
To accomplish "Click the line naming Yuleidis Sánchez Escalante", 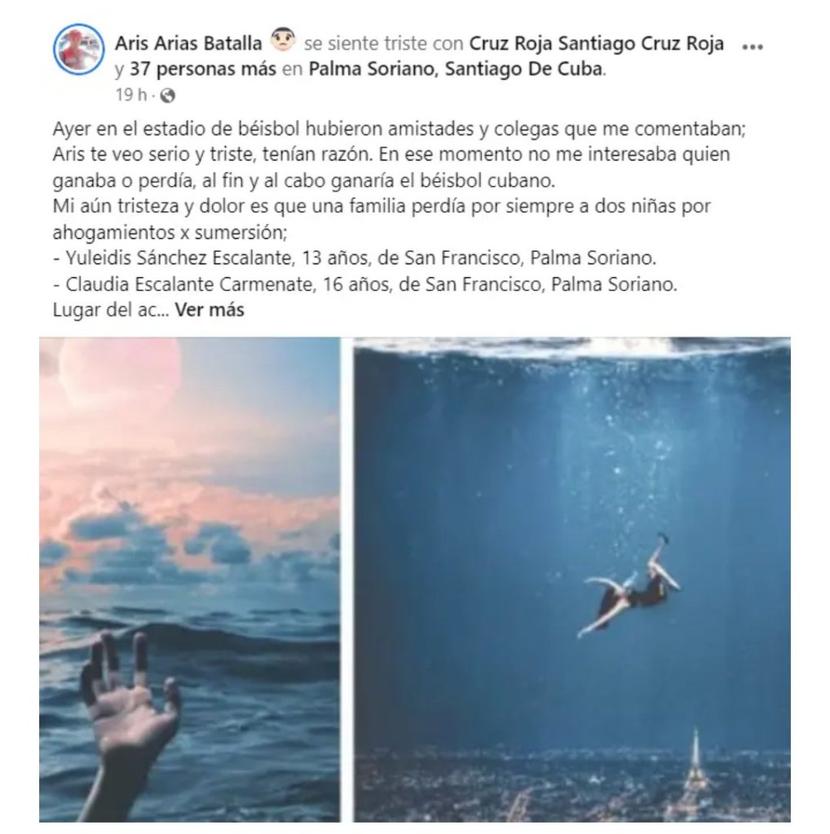I will (355, 258).
